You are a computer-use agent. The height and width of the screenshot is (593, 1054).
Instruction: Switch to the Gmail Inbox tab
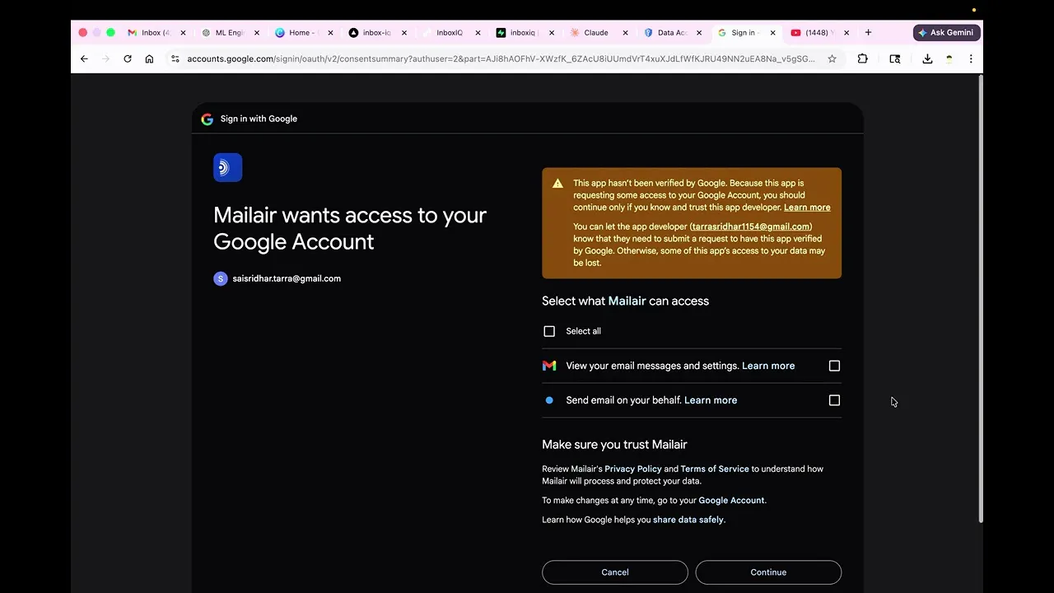tap(156, 33)
